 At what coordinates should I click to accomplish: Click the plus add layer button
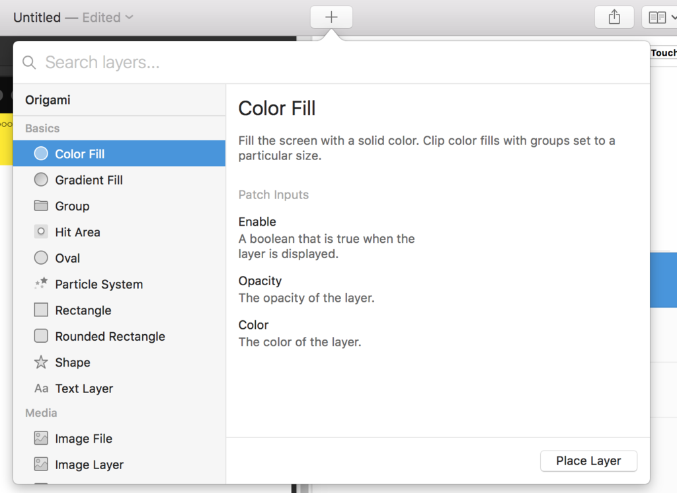tap(331, 17)
